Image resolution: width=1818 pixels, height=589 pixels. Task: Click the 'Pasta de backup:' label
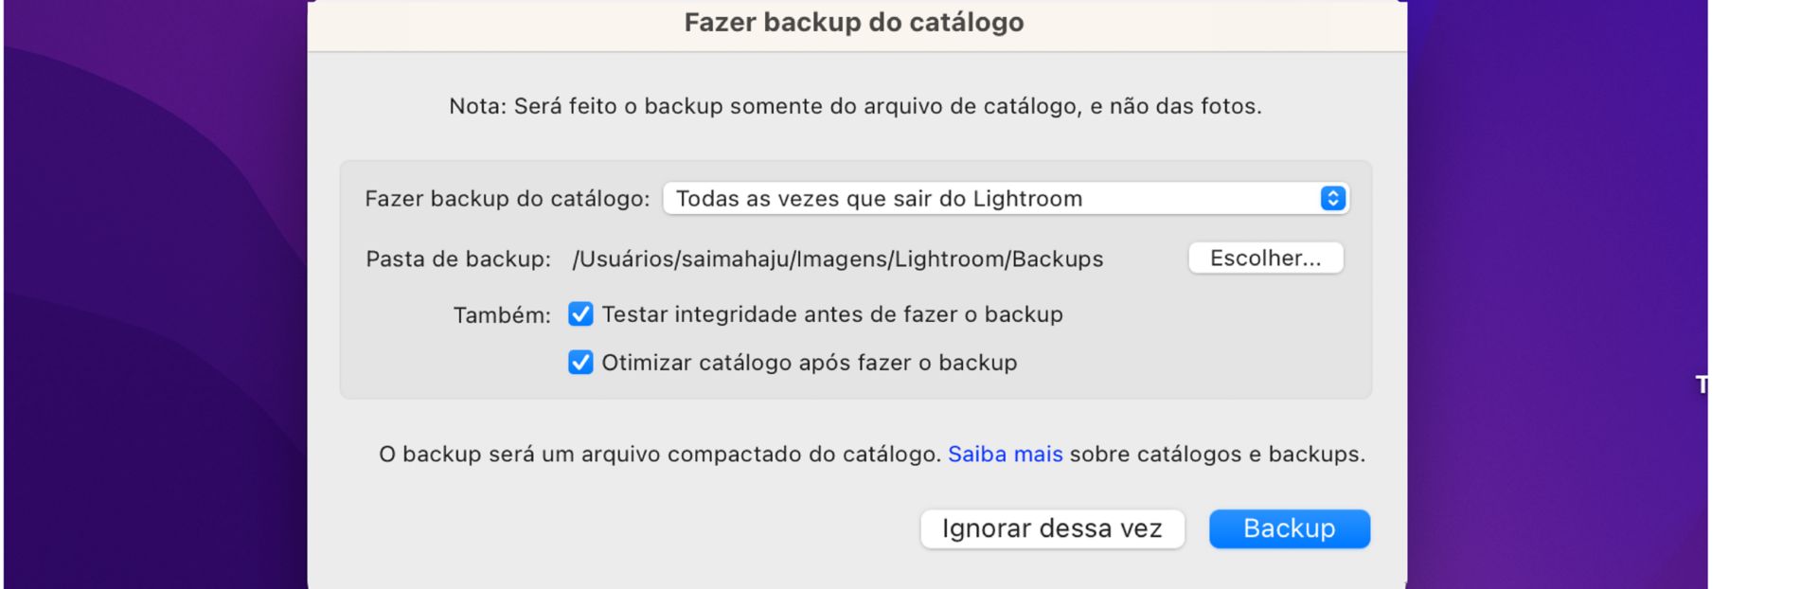click(x=455, y=259)
